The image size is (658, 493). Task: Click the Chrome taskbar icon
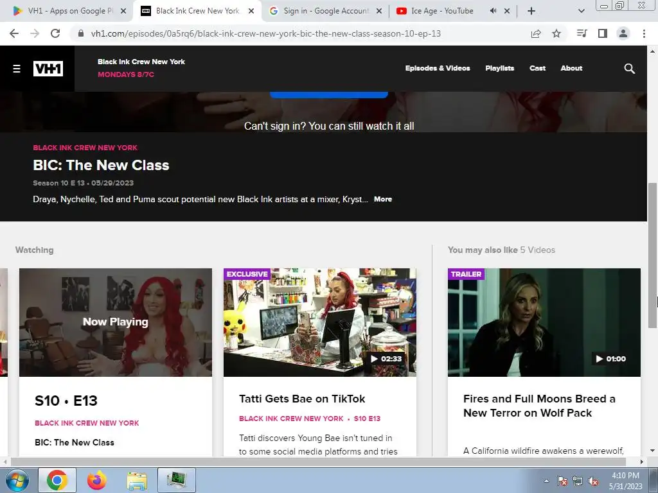[57, 480]
